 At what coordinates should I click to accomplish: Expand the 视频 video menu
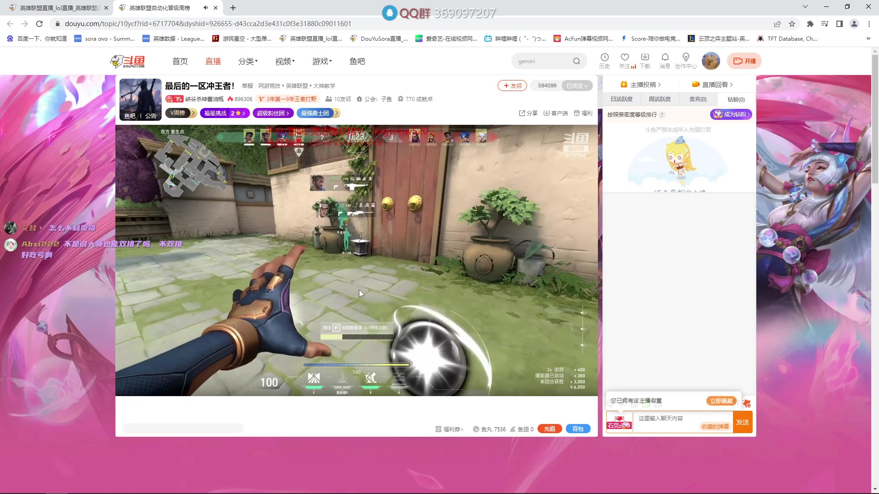(285, 61)
